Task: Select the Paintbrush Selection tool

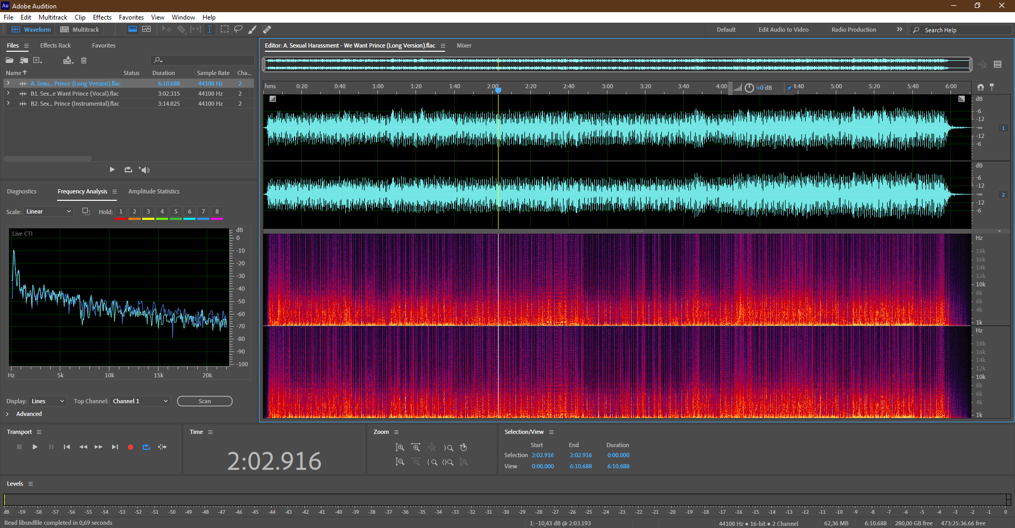Action: [253, 30]
